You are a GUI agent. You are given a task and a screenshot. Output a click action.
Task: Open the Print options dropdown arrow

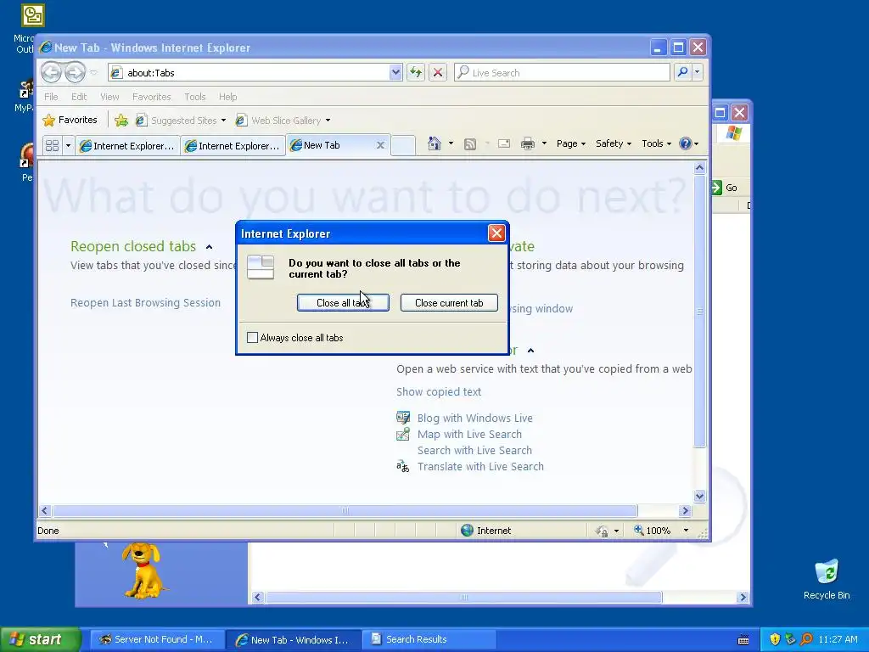coord(544,143)
